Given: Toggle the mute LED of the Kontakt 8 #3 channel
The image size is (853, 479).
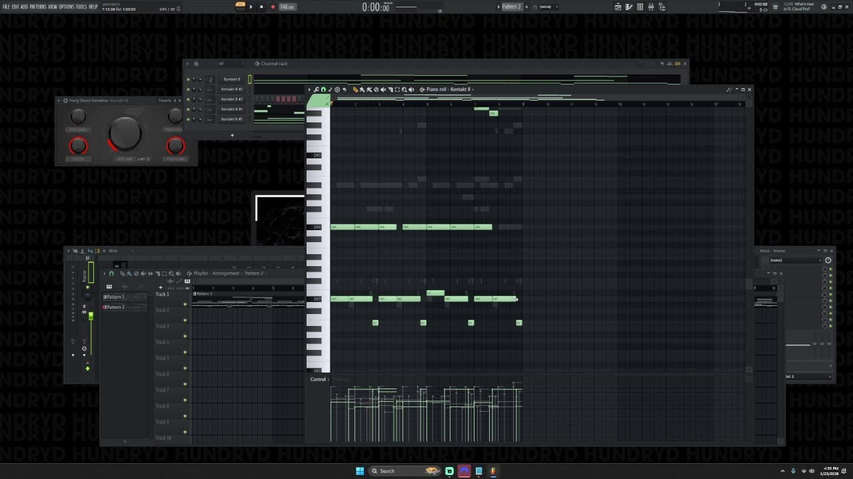Looking at the screenshot, I should coord(188,99).
